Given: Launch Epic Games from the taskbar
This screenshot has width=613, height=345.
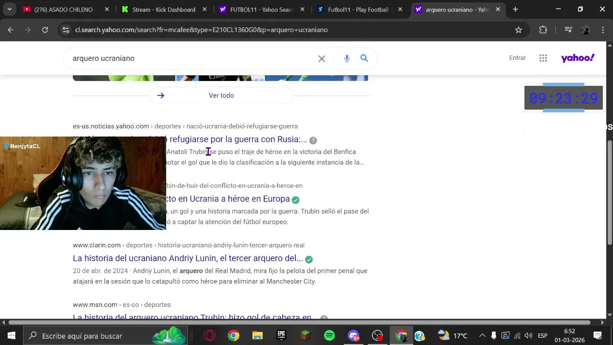Looking at the screenshot, I should point(282,336).
